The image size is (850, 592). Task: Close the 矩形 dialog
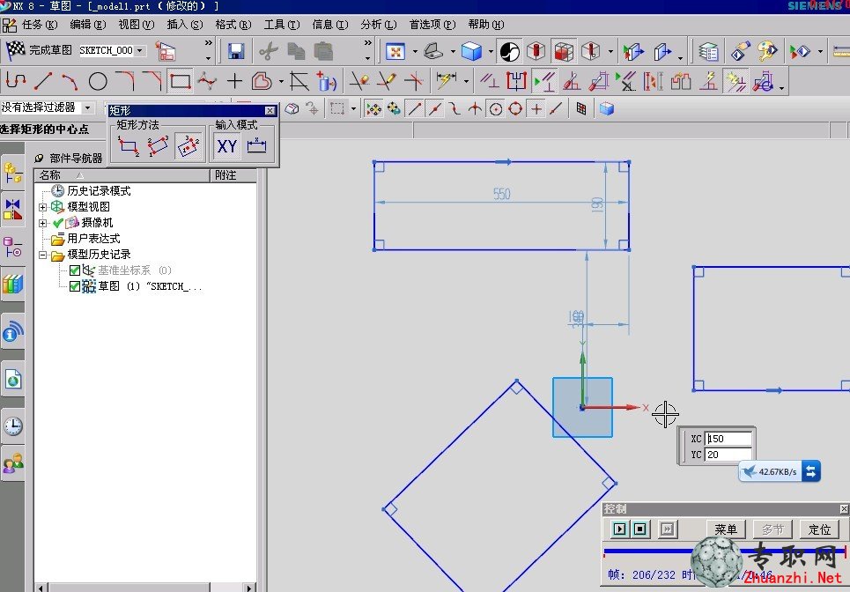coord(270,111)
